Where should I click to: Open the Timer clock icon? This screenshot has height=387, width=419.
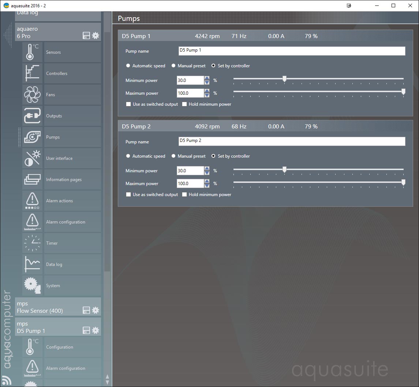[32, 243]
